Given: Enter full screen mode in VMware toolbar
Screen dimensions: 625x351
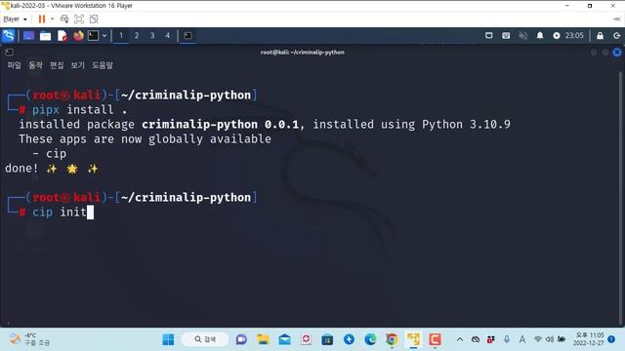Looking at the screenshot, I should (x=79, y=19).
